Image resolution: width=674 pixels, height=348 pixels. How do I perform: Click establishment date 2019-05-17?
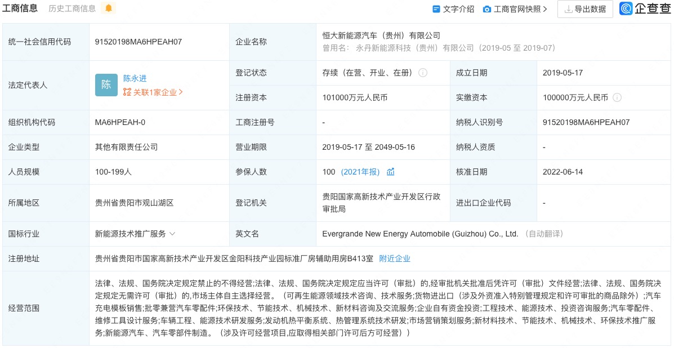[563, 73]
